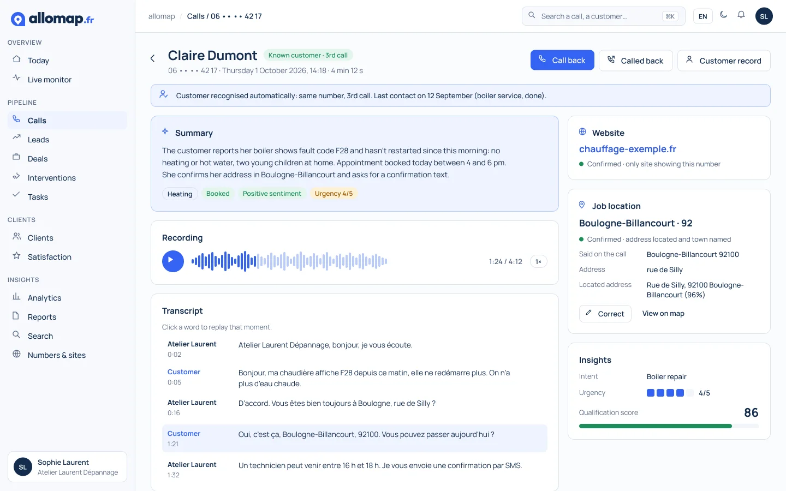Click the Deals briefcase icon

click(x=16, y=158)
